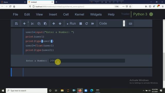Viewport: 165px width, 93px height.
Task: Open the page actions three-dots menu
Action: [123, 6]
